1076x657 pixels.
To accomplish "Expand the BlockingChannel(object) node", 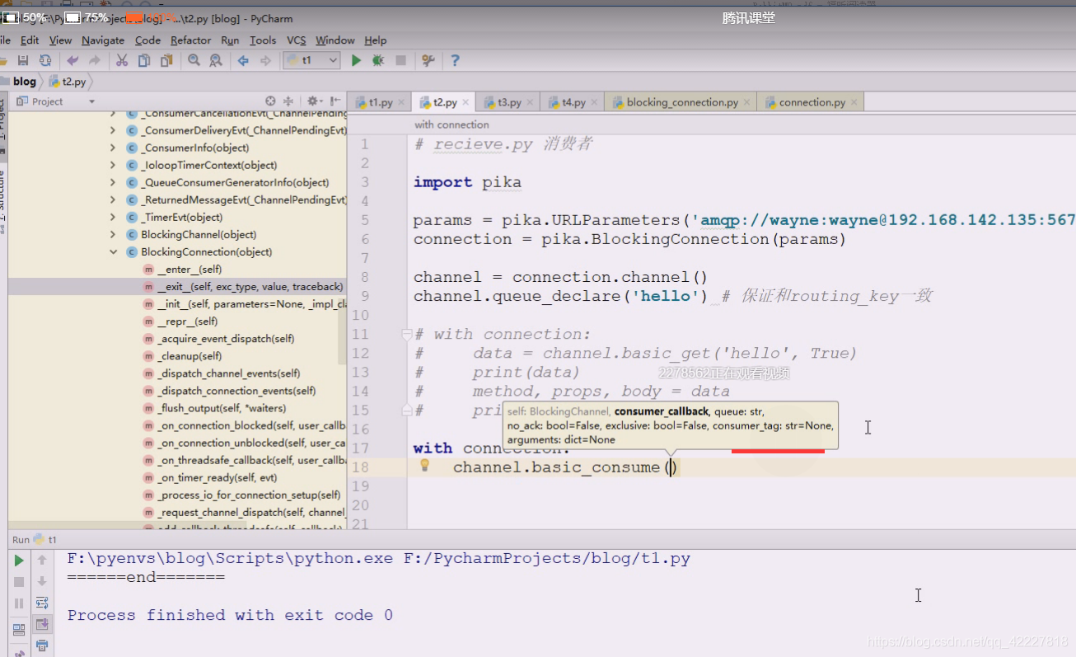I will [x=113, y=234].
